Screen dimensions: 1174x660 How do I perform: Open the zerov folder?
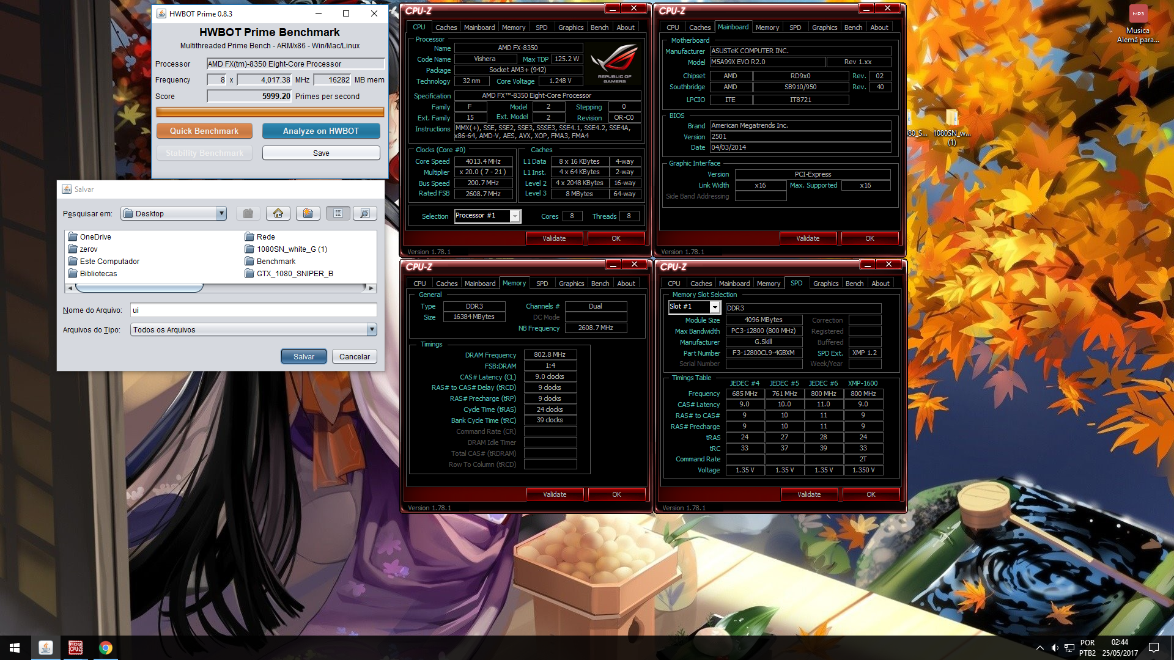coord(83,249)
